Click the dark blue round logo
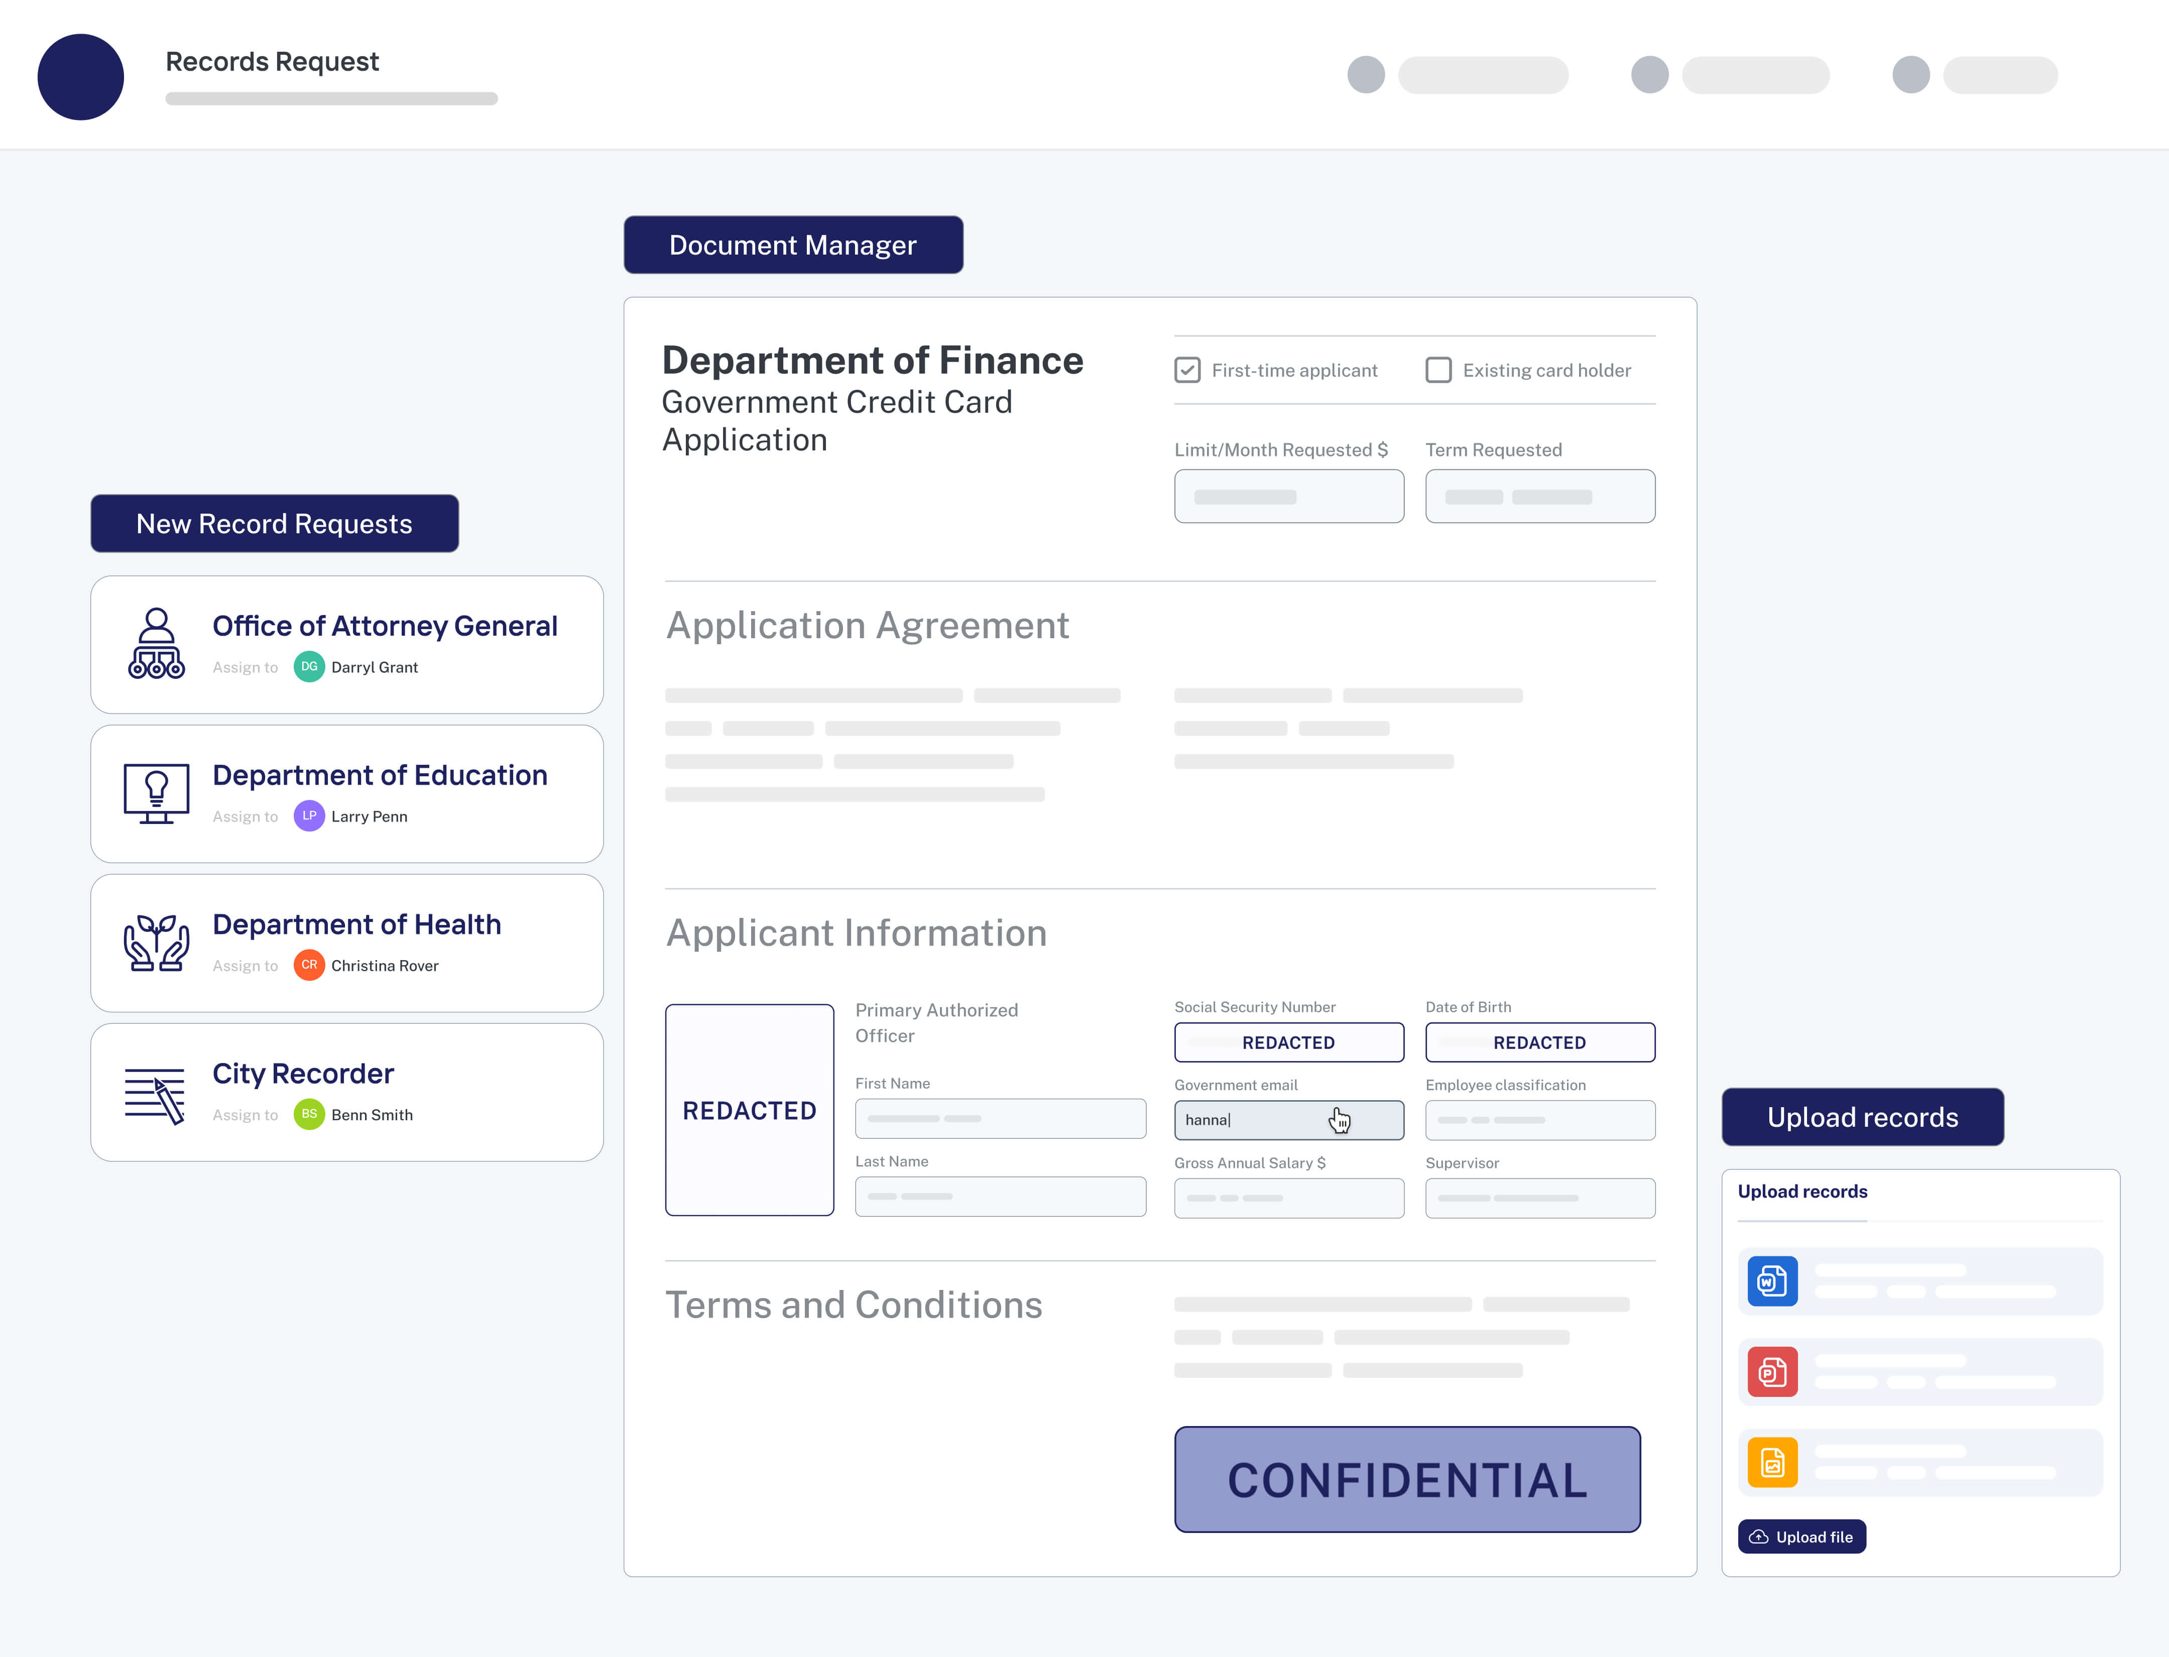Image resolution: width=2169 pixels, height=1657 pixels. pyautogui.click(x=81, y=77)
